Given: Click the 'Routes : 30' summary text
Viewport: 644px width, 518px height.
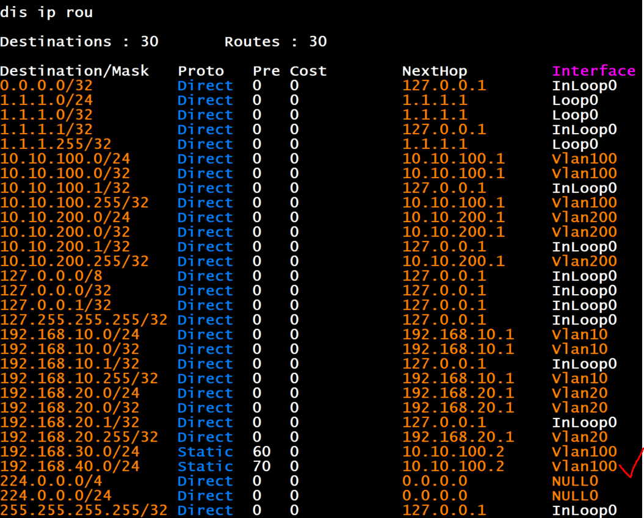Looking at the screenshot, I should (x=275, y=41).
